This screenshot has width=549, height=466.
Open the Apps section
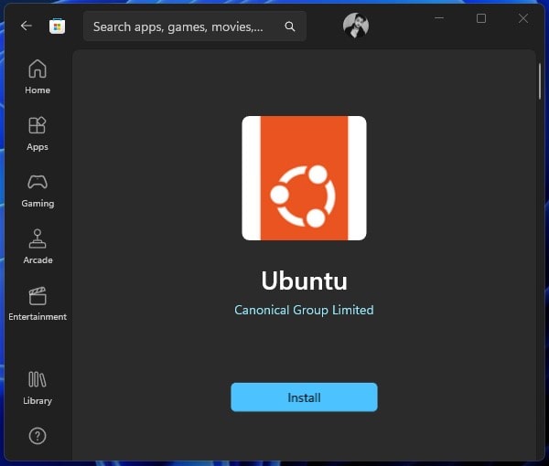[x=38, y=133]
